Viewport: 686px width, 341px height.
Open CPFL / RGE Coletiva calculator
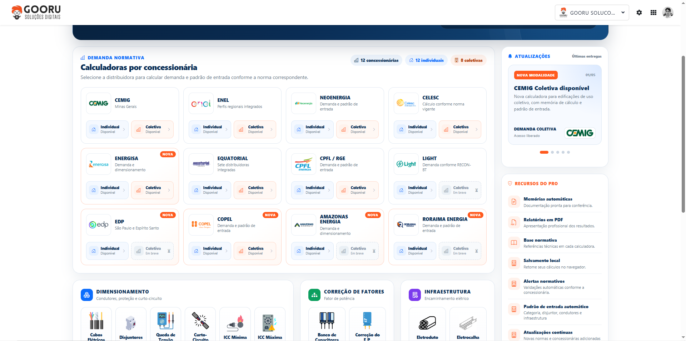(x=357, y=190)
